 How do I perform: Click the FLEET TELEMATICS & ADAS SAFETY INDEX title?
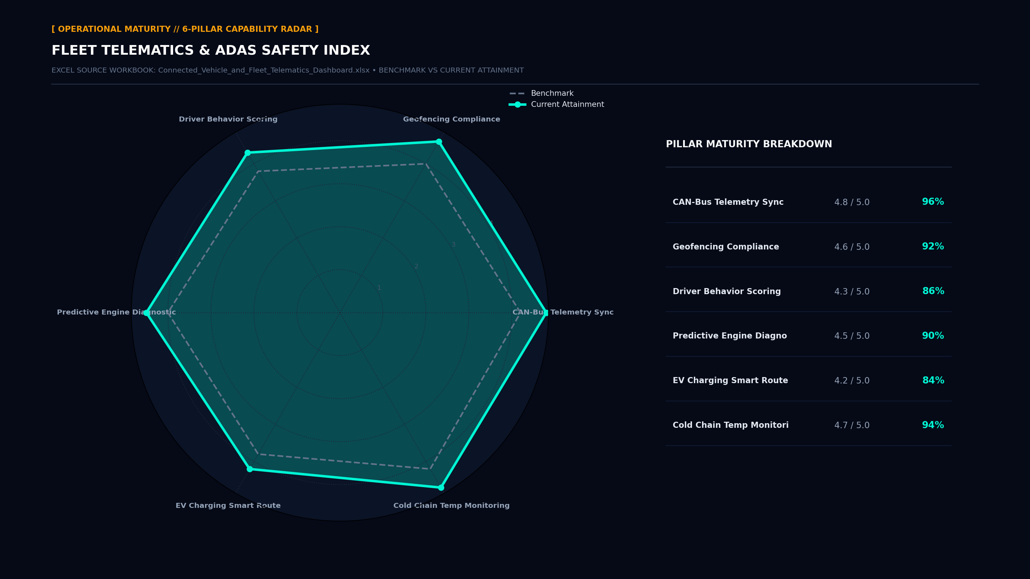211,51
